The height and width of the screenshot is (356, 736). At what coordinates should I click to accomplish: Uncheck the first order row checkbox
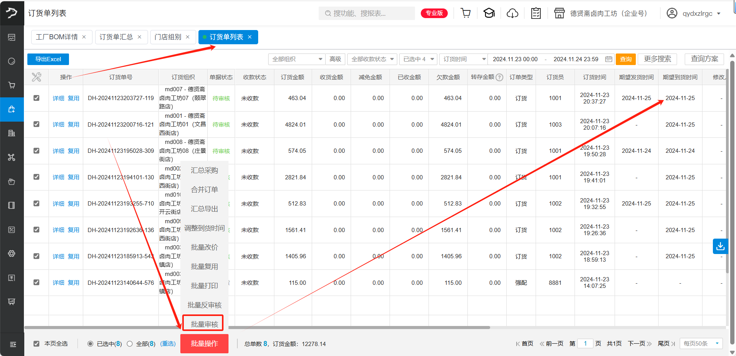tap(36, 98)
